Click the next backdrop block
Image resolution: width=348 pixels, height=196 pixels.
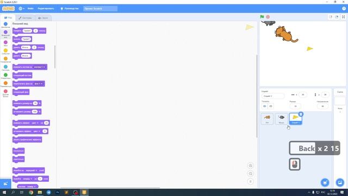21,92
